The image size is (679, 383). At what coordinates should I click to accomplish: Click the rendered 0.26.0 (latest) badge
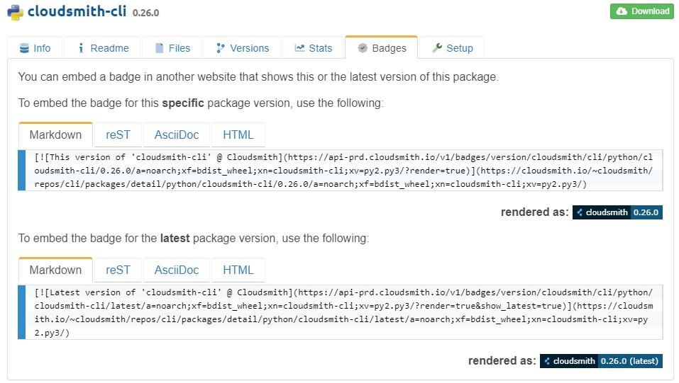[602, 361]
